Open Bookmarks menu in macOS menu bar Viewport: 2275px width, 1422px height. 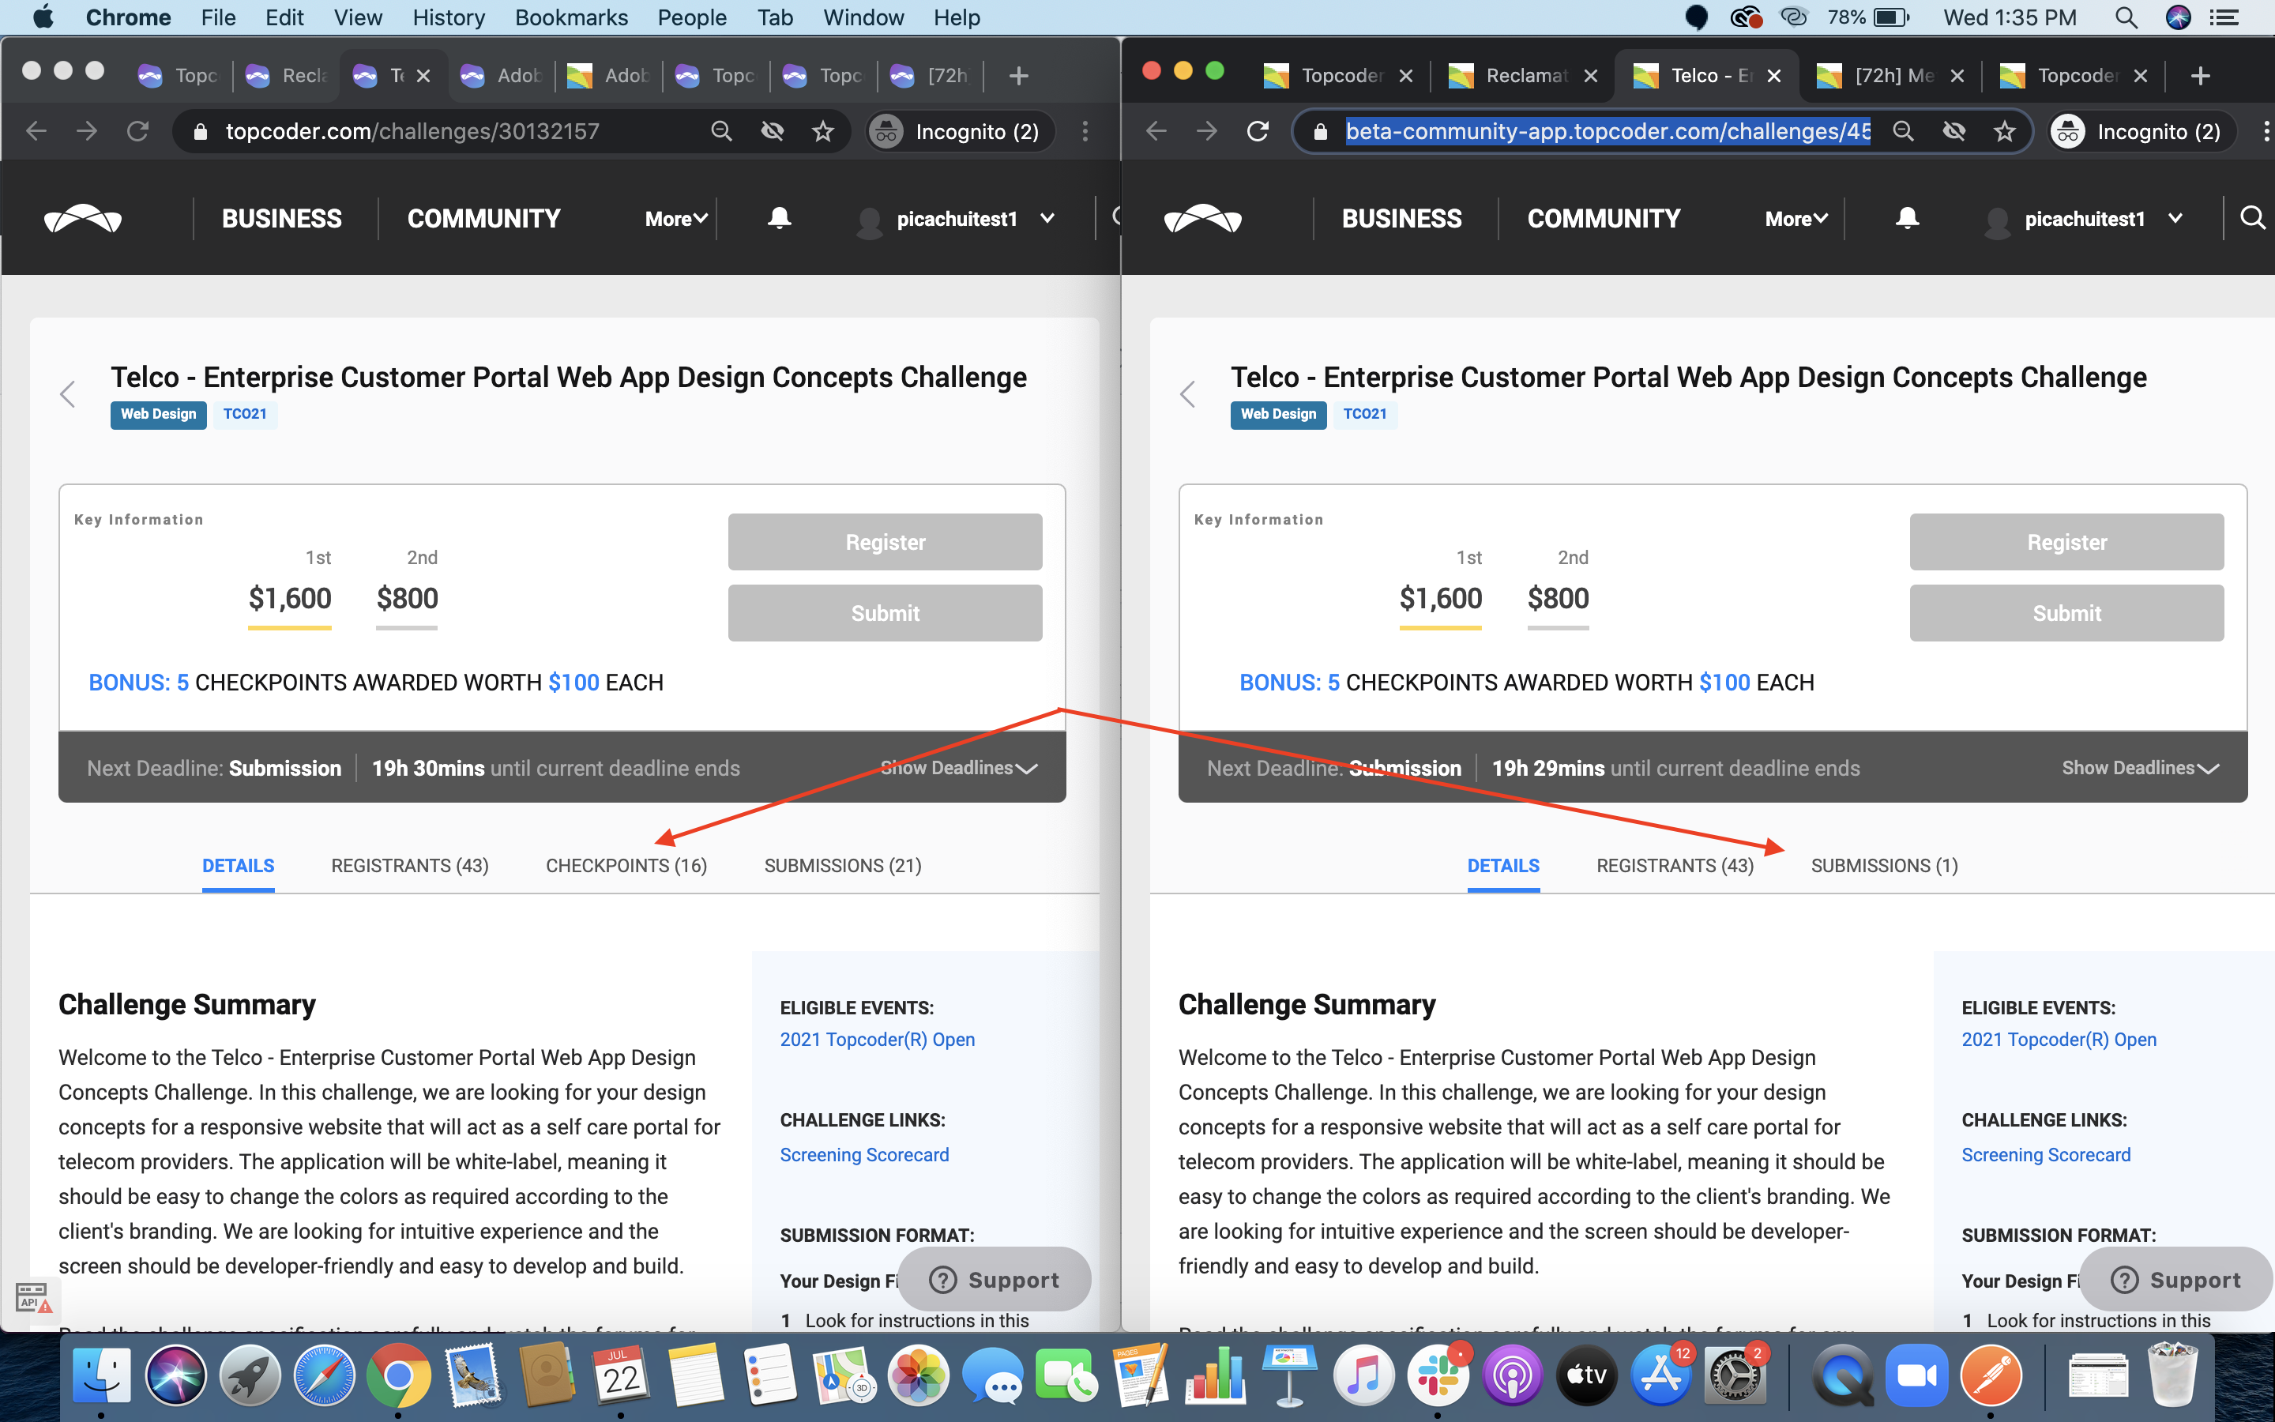coord(570,17)
